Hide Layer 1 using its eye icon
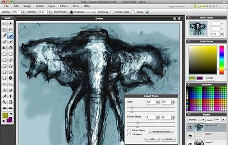228x145 pixels. coord(190,136)
